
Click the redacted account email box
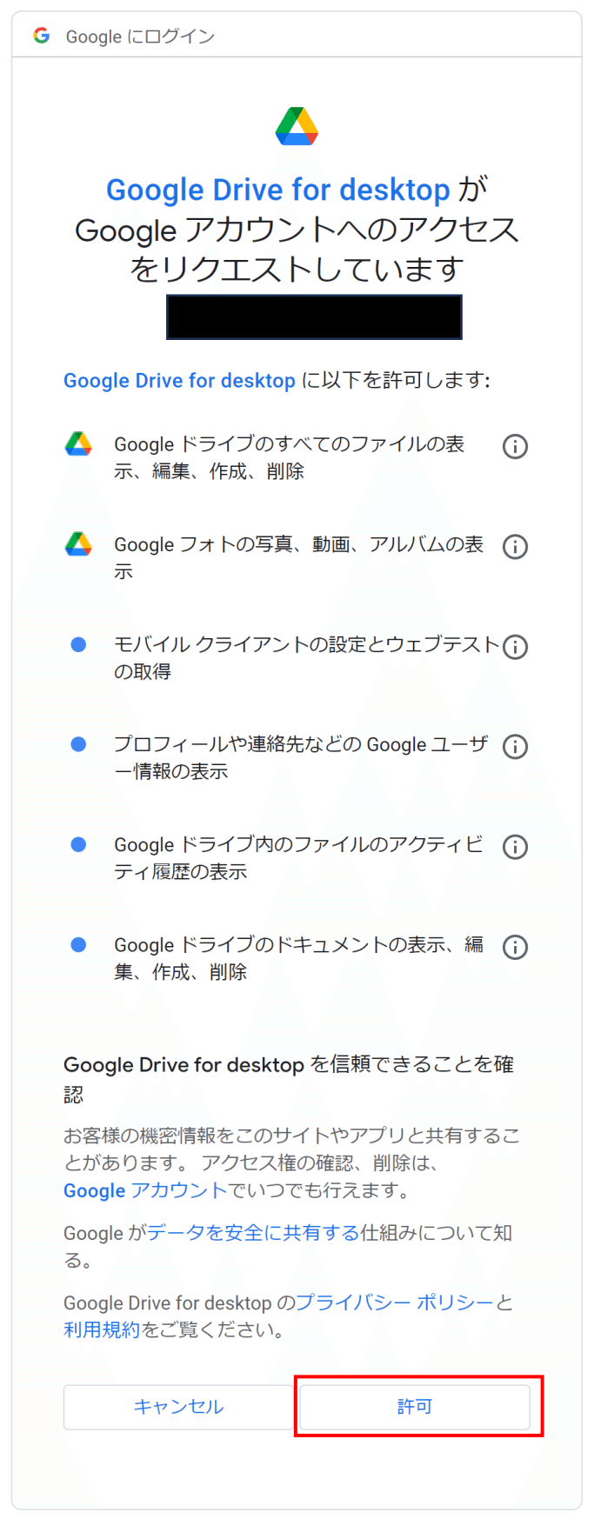(x=314, y=317)
